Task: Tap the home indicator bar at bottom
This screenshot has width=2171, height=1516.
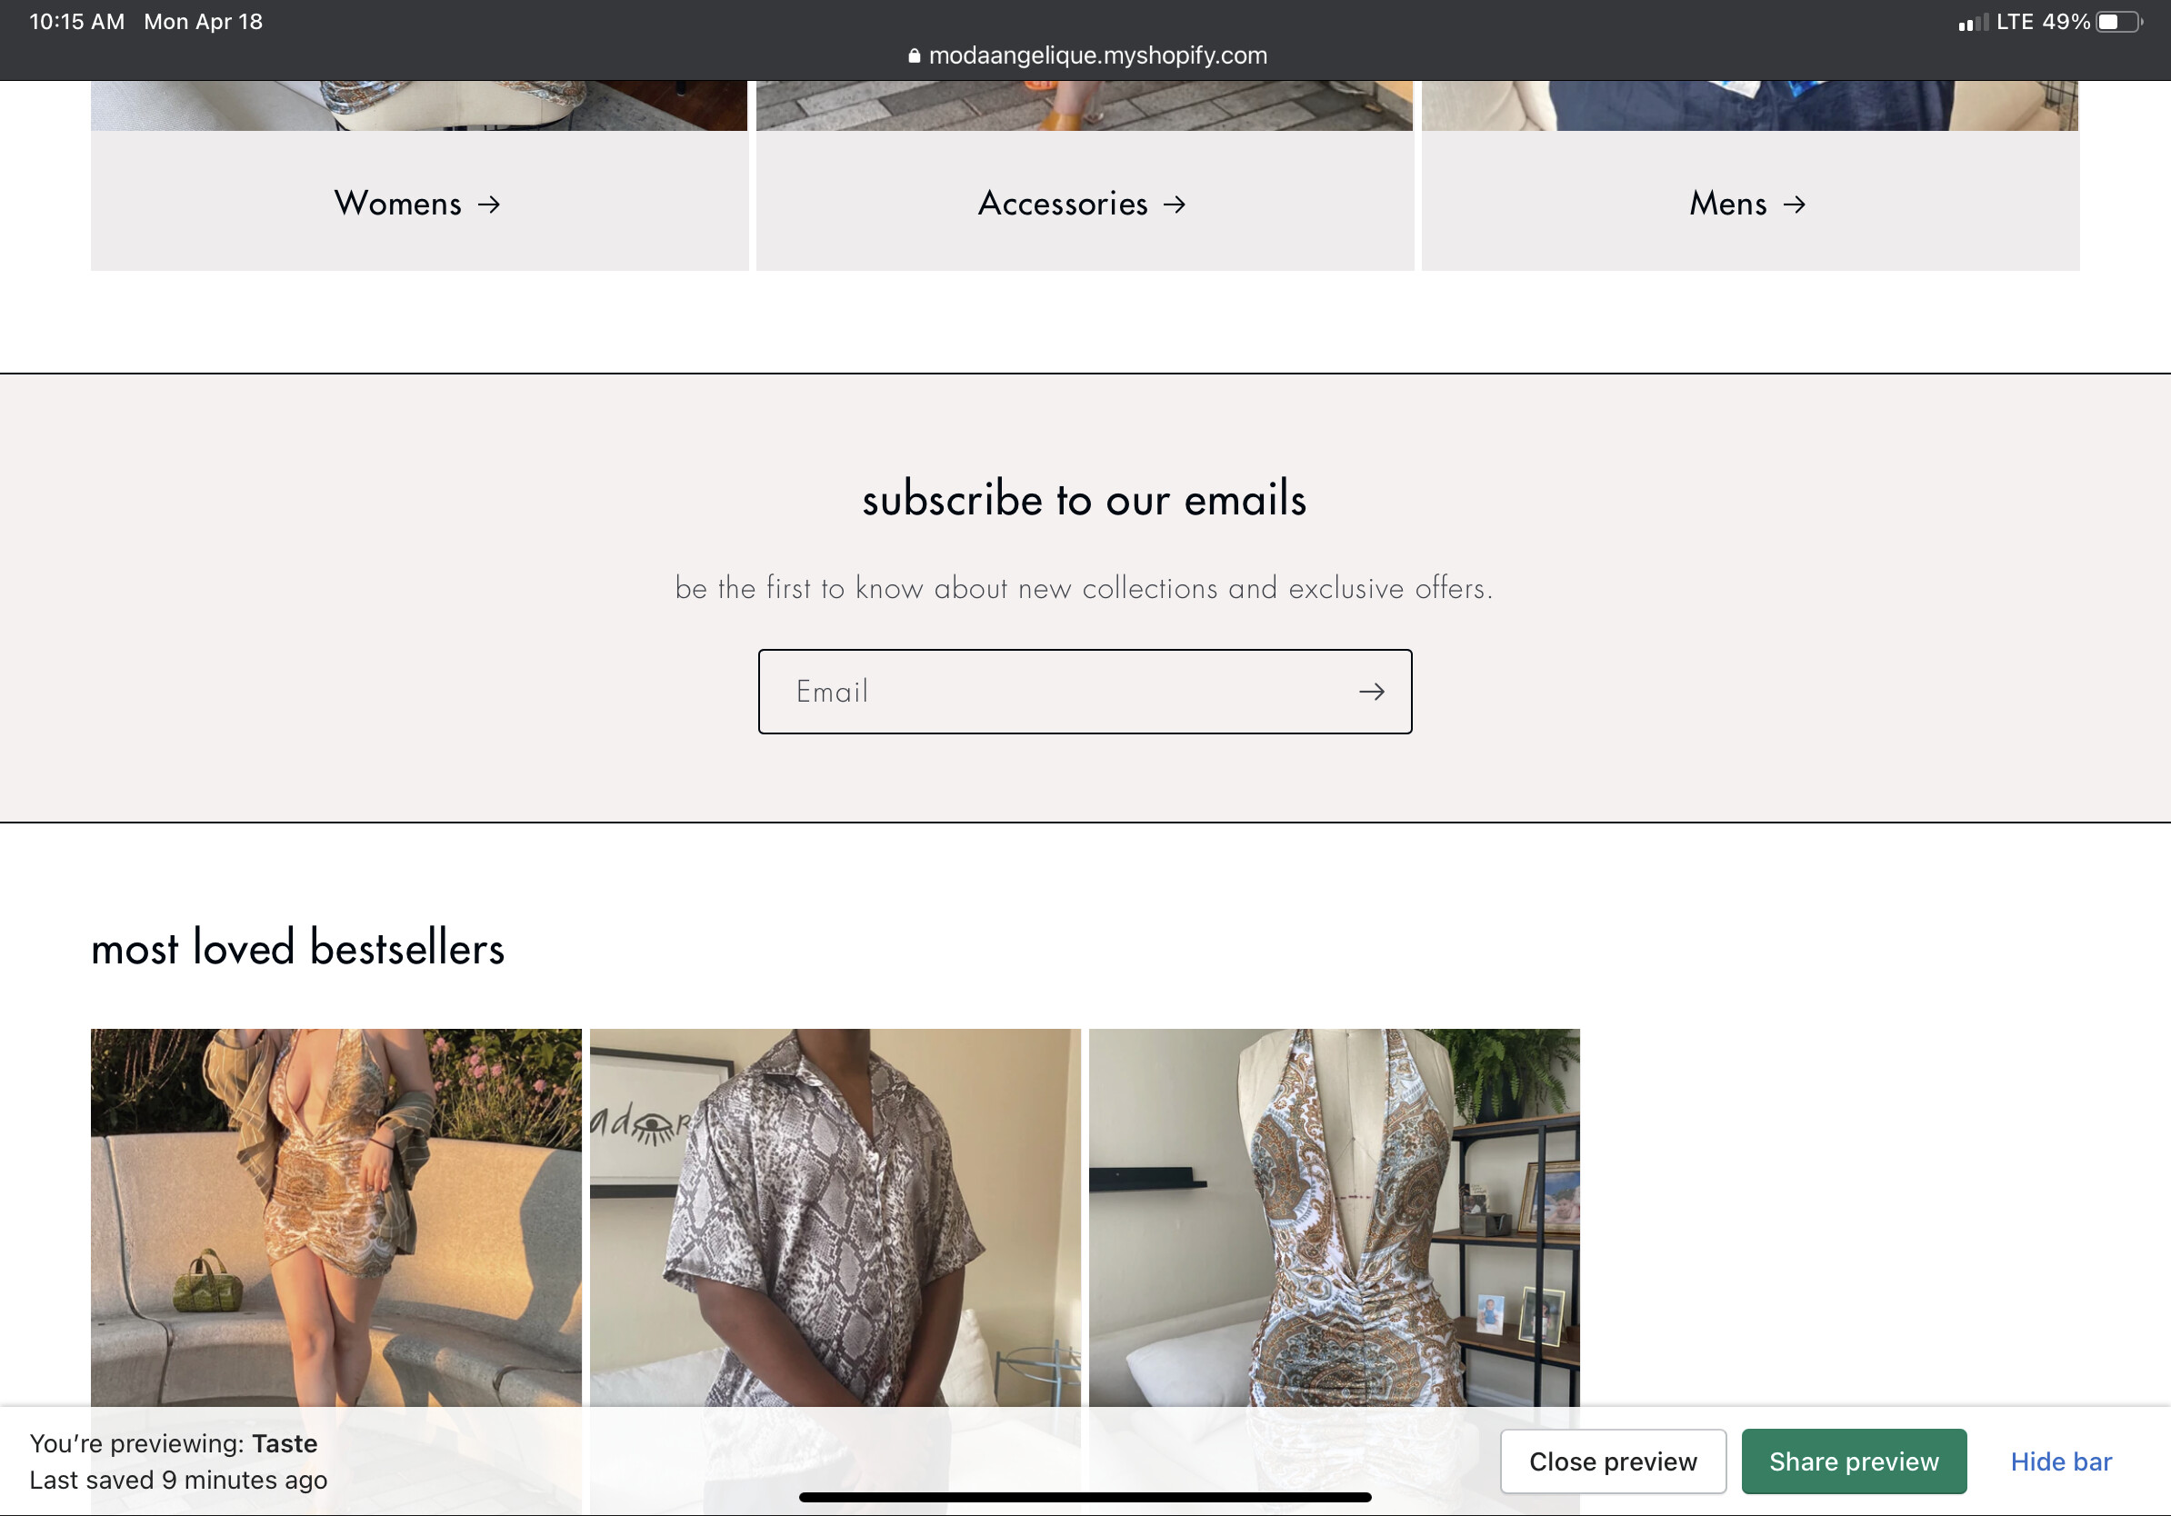Action: (x=1085, y=1497)
